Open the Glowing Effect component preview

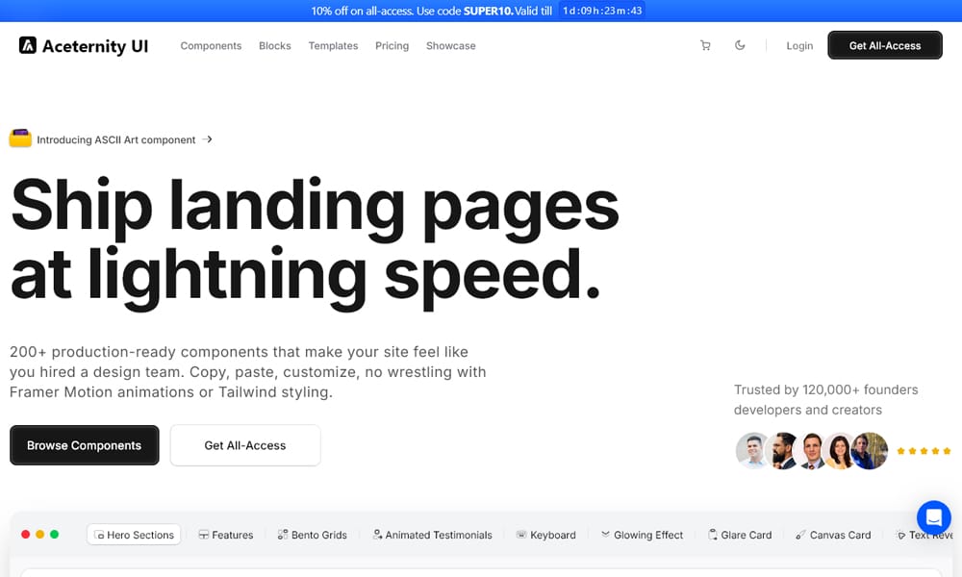coord(642,535)
